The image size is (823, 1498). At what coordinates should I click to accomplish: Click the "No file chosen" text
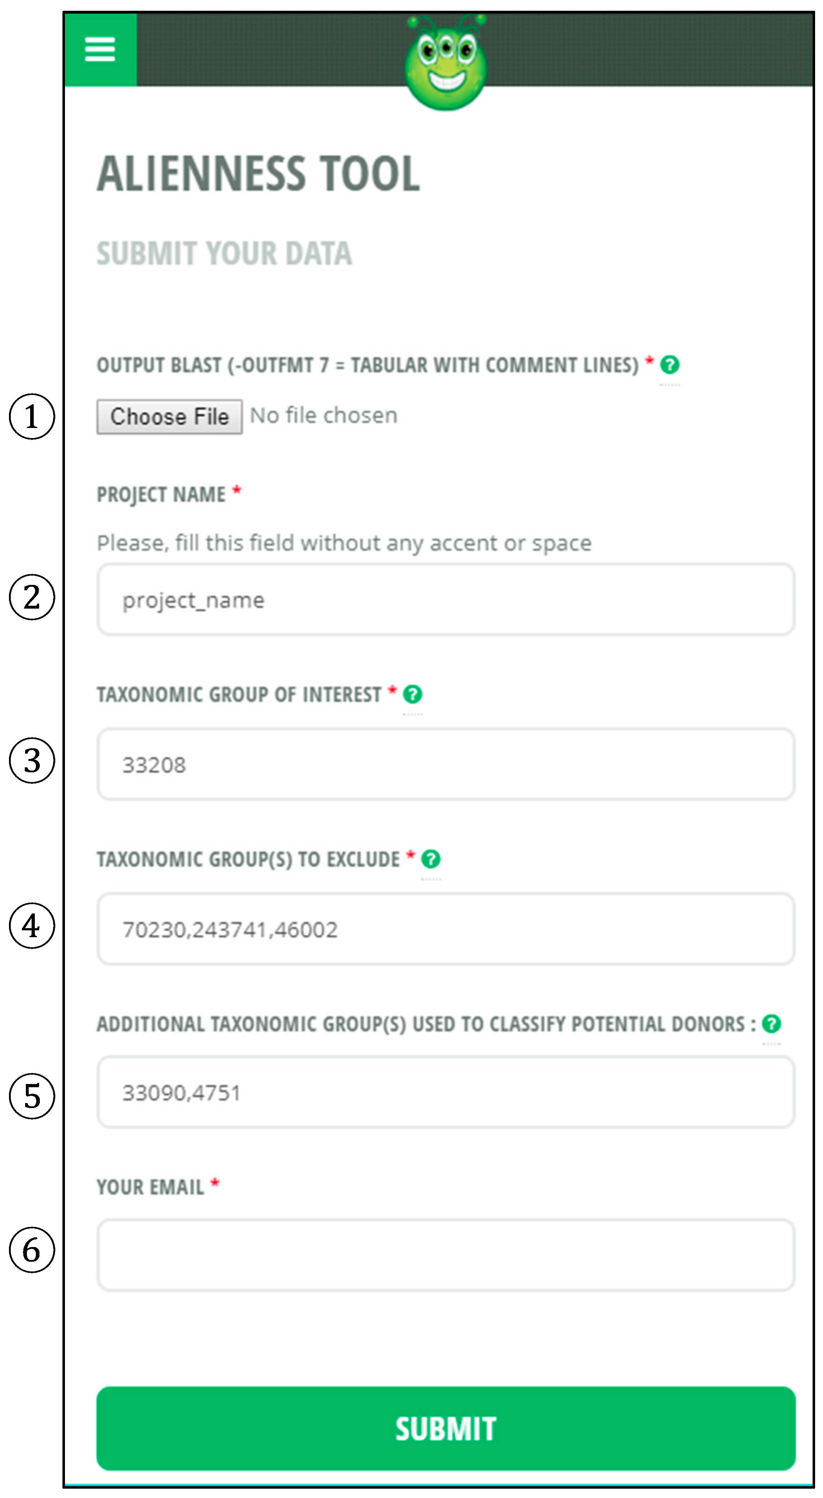point(324,416)
